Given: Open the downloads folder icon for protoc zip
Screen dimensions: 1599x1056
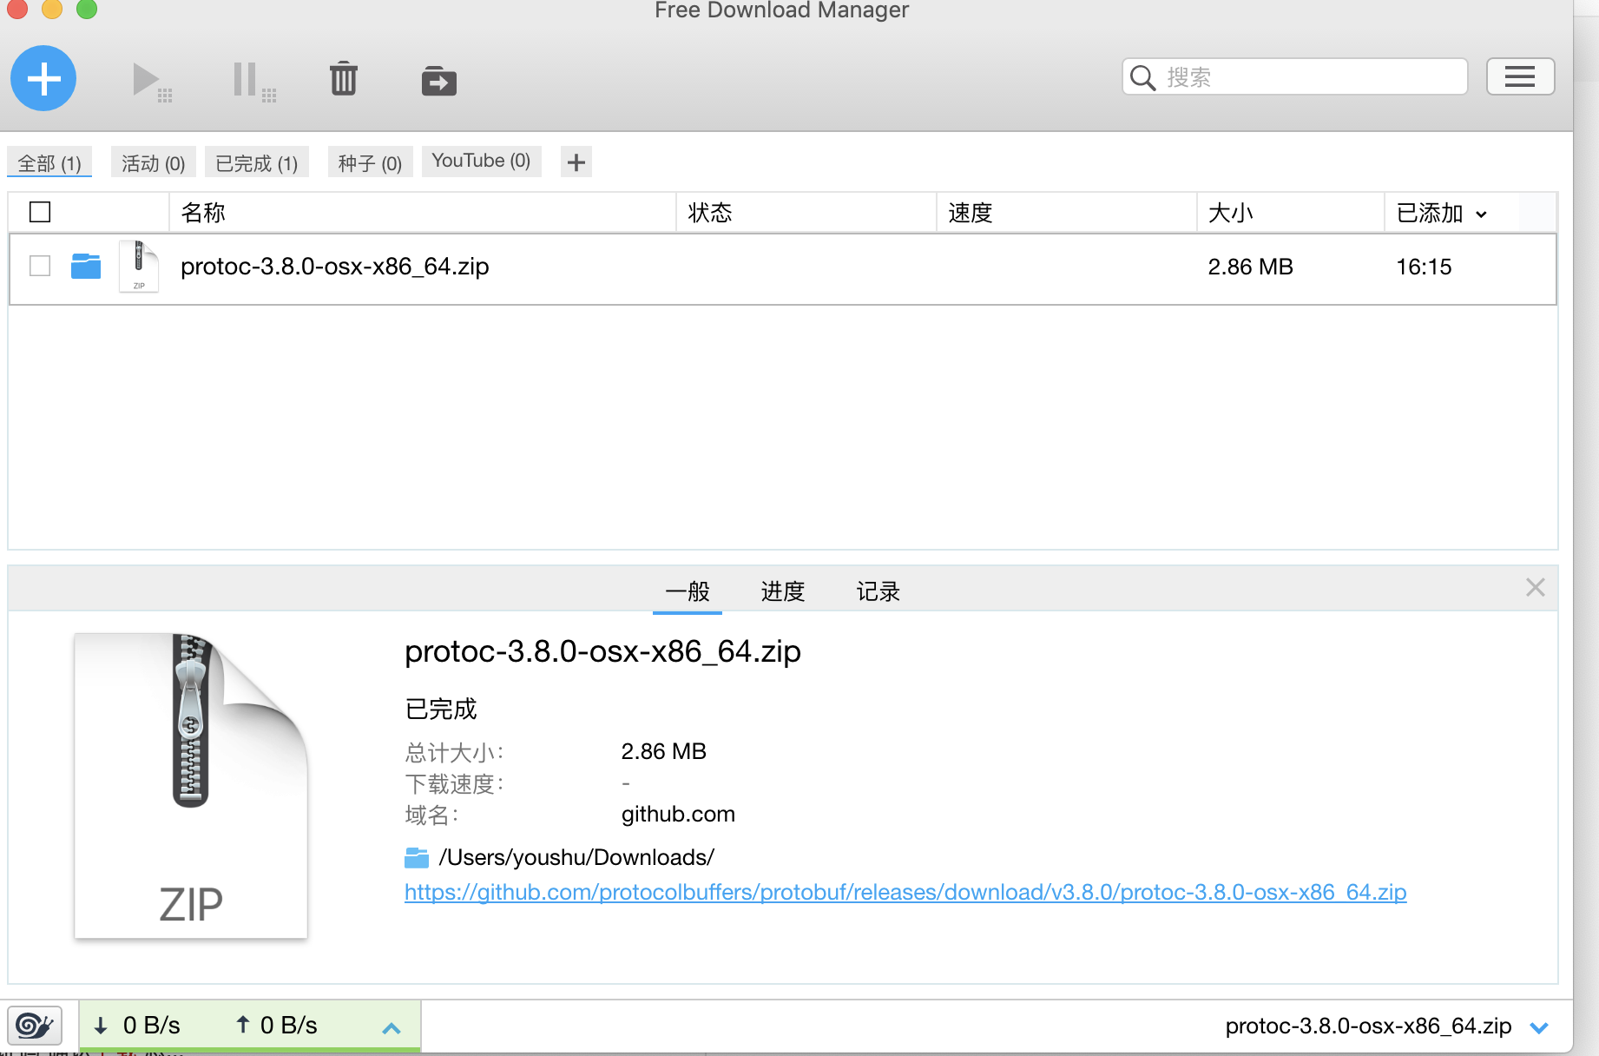Looking at the screenshot, I should (x=86, y=266).
